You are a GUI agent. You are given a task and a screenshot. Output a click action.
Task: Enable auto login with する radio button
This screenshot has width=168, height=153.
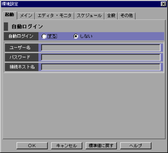pos(44,36)
